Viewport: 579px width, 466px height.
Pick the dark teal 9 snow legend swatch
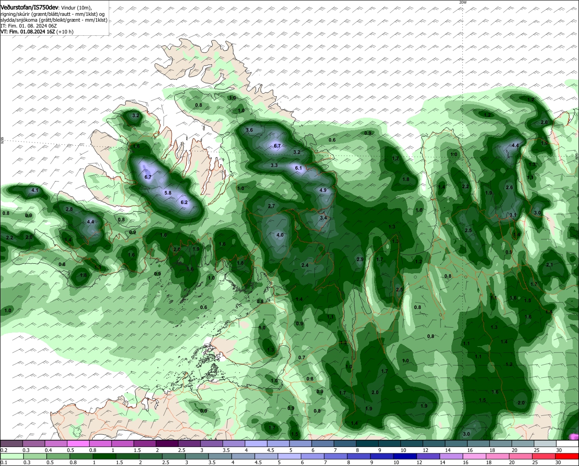[x=389, y=443]
